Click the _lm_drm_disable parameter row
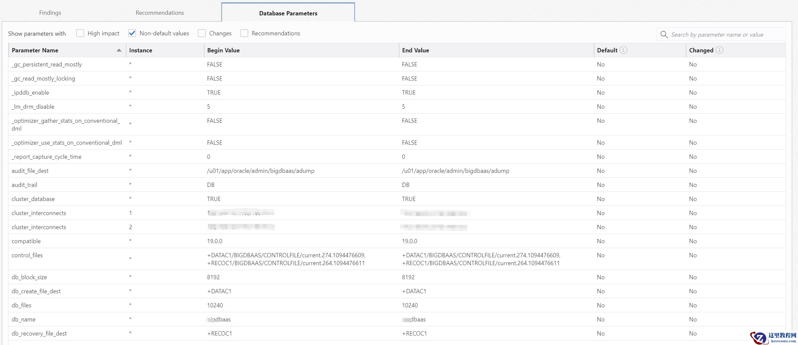Screen dimensions: 798x345 tap(33, 107)
